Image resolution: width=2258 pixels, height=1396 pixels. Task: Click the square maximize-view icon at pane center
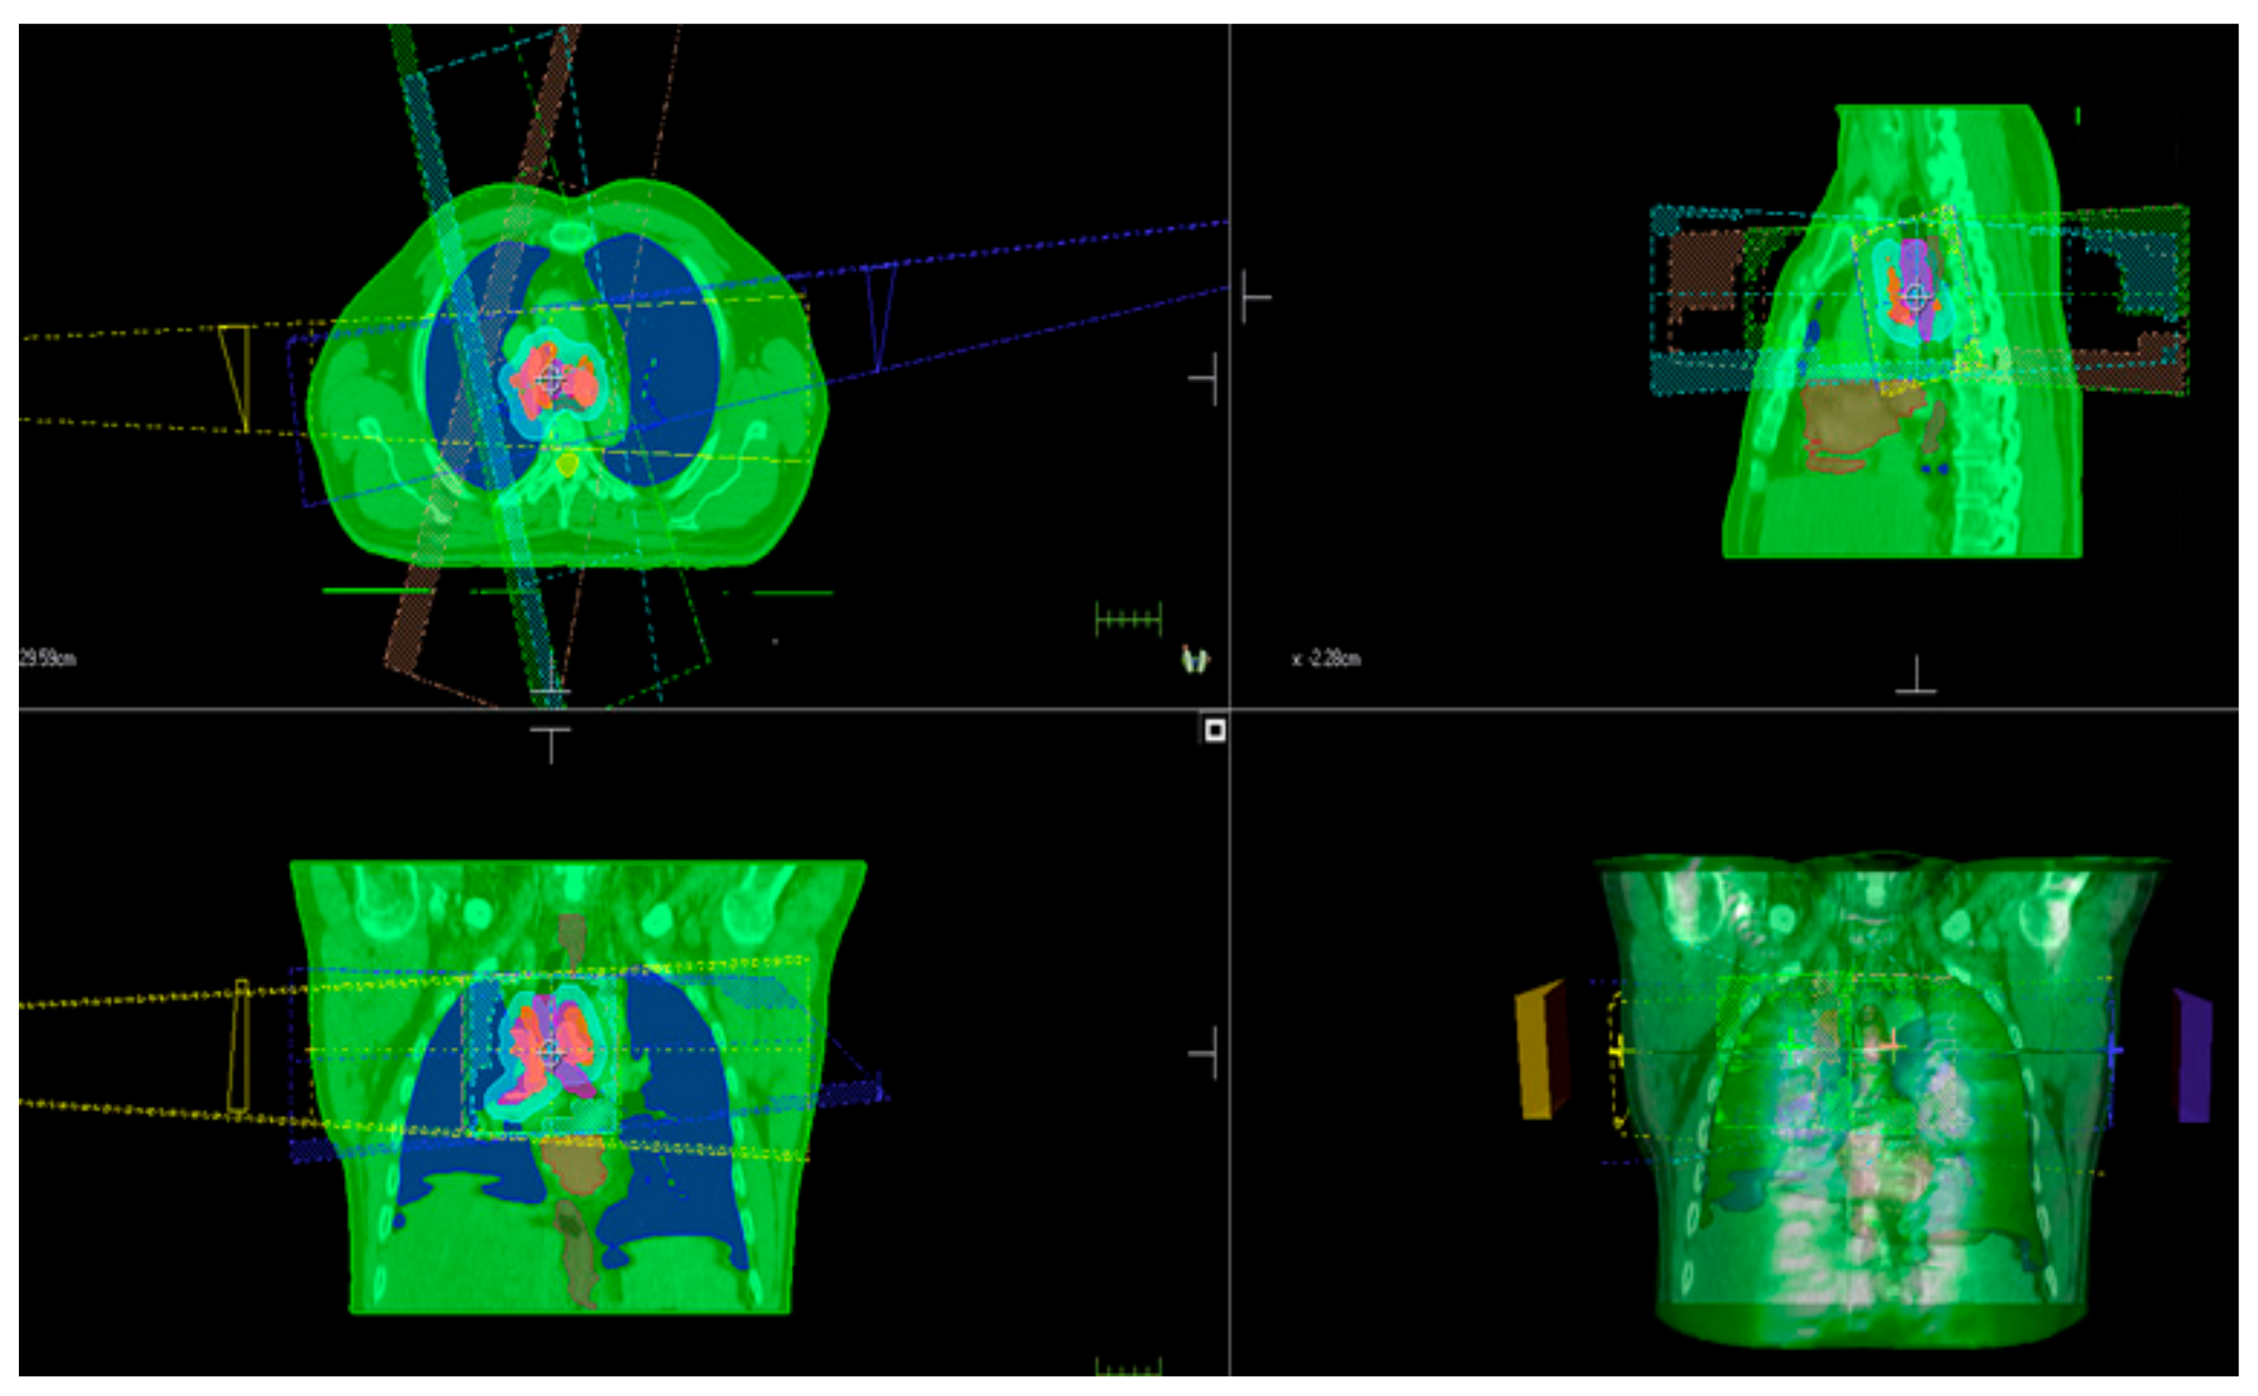(1215, 730)
